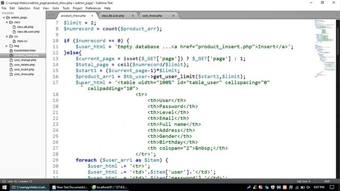The height and width of the screenshot is (191, 340).
Task: Open New Text Document taskbar button
Action: [70, 187]
